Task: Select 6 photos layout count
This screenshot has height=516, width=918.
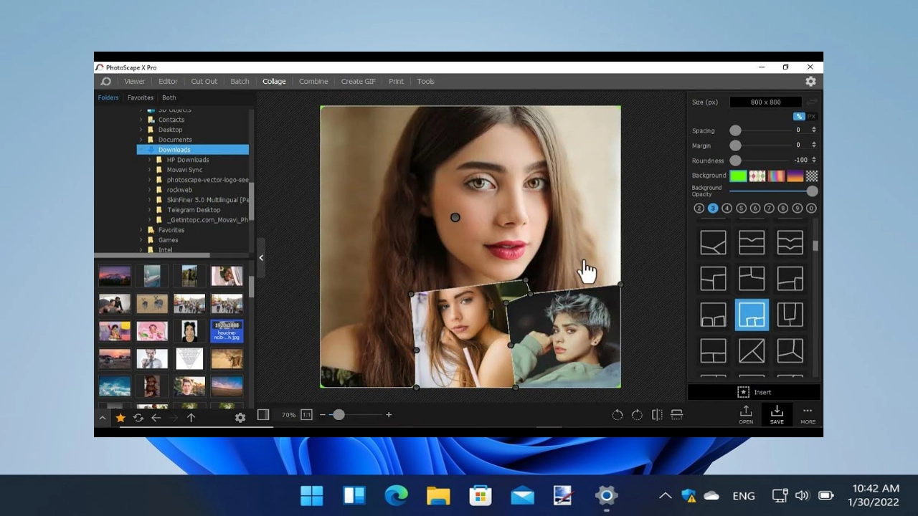Action: click(x=754, y=209)
